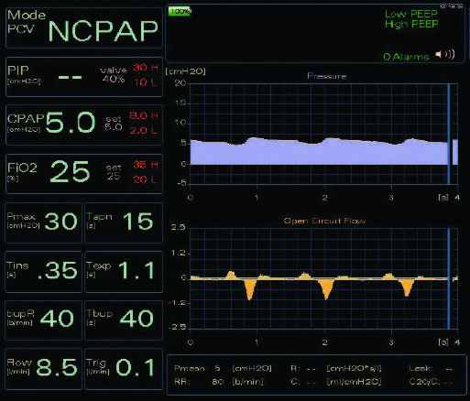Image resolution: width=470 pixels, height=401 pixels.
Task: Click the Pmean 5 cmH2O reading
Action: 223,368
